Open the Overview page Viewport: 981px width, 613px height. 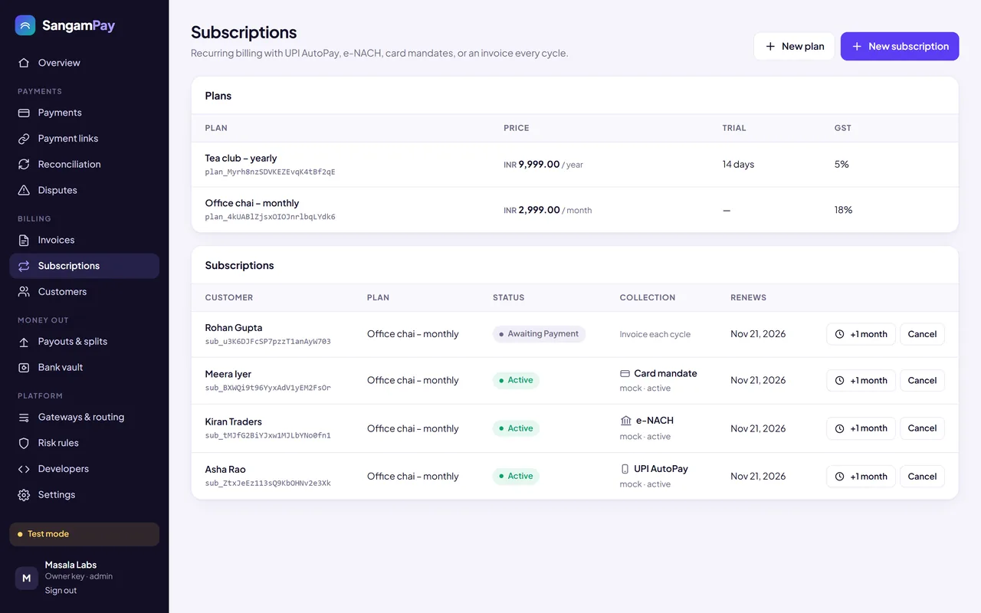[x=84, y=63]
